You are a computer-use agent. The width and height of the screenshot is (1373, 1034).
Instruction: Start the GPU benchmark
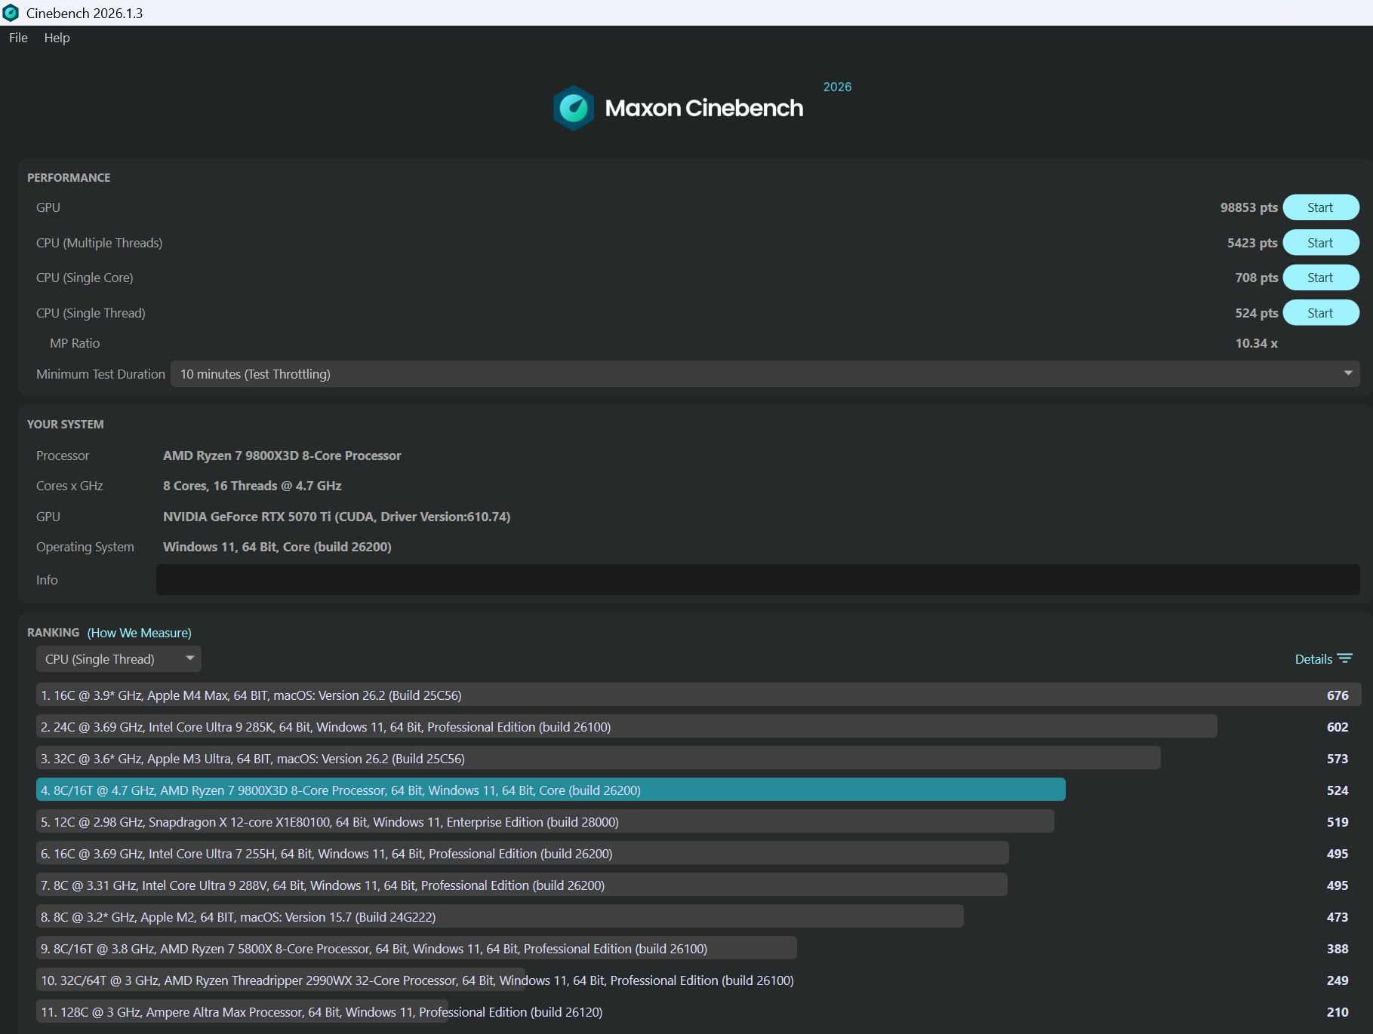1321,207
